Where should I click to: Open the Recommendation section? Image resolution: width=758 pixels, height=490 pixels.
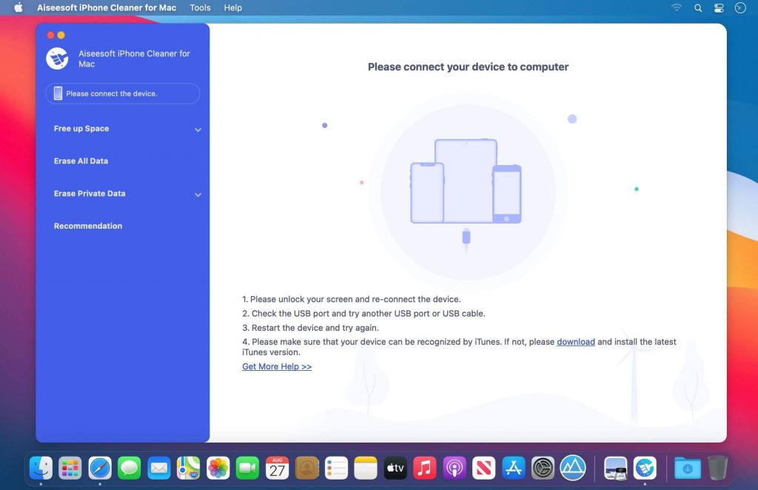pos(87,226)
